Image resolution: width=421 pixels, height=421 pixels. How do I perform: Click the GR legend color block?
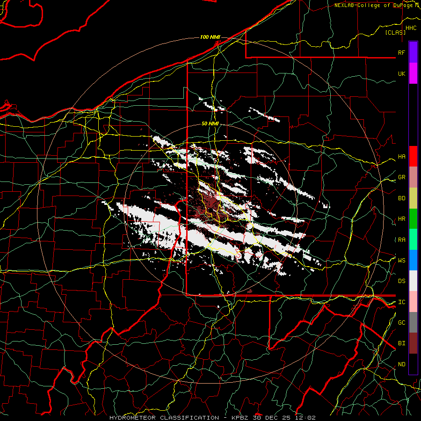(x=413, y=177)
